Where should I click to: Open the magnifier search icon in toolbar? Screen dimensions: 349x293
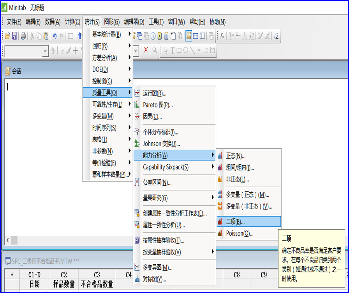pyautogui.click(x=155, y=50)
